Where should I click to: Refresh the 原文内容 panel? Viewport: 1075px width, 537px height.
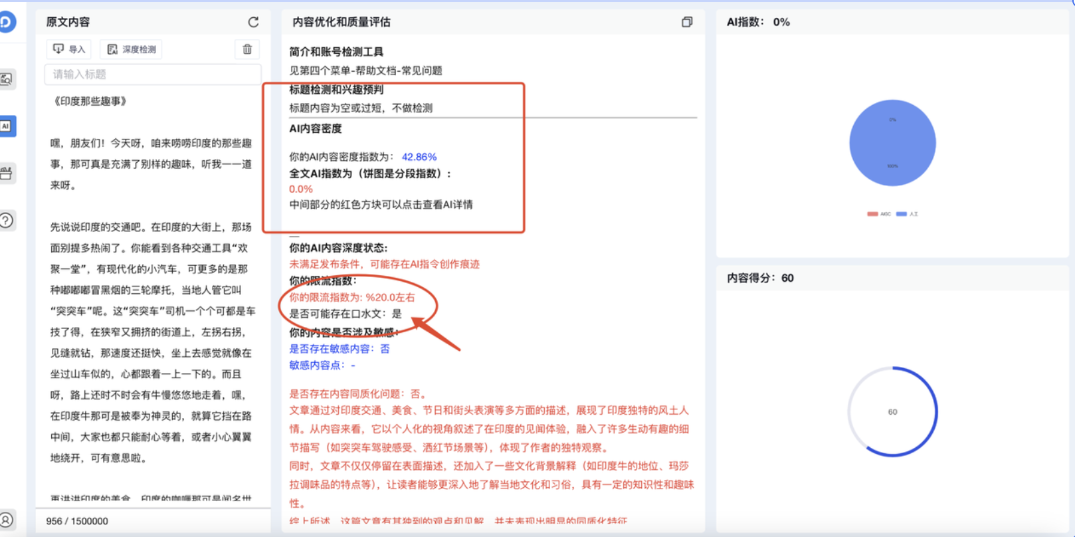pyautogui.click(x=253, y=22)
